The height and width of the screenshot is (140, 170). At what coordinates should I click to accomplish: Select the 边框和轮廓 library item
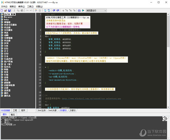point(10,85)
